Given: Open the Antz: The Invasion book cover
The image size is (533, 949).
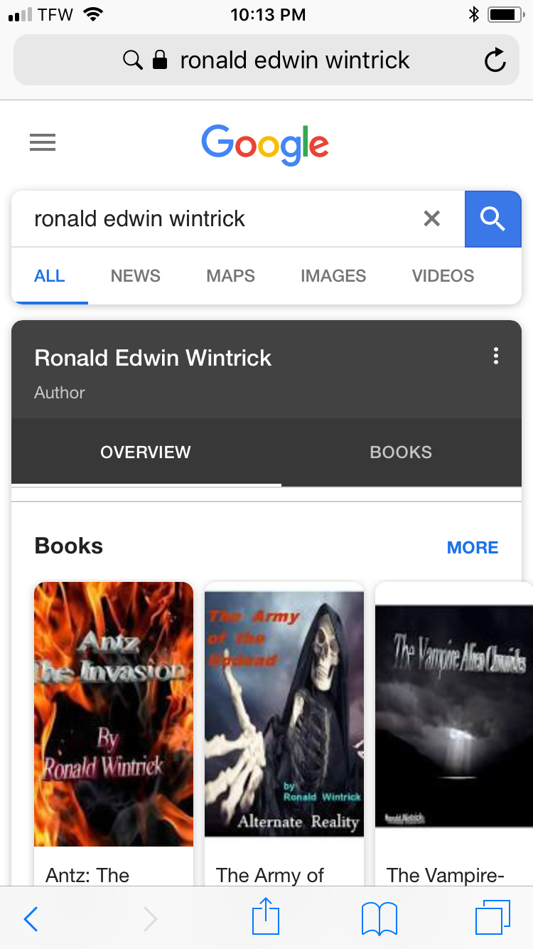Looking at the screenshot, I should (x=114, y=714).
